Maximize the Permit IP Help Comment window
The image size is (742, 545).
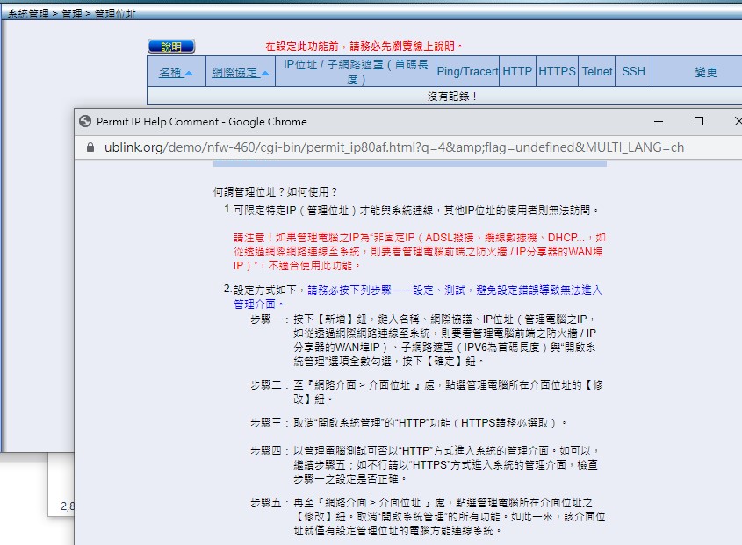[699, 122]
